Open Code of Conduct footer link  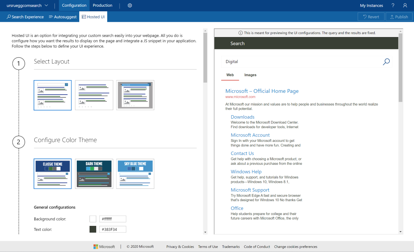(x=257, y=247)
